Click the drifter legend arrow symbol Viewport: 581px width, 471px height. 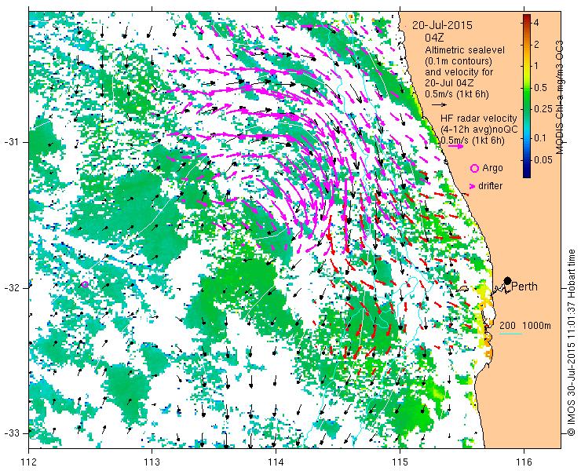click(x=472, y=186)
